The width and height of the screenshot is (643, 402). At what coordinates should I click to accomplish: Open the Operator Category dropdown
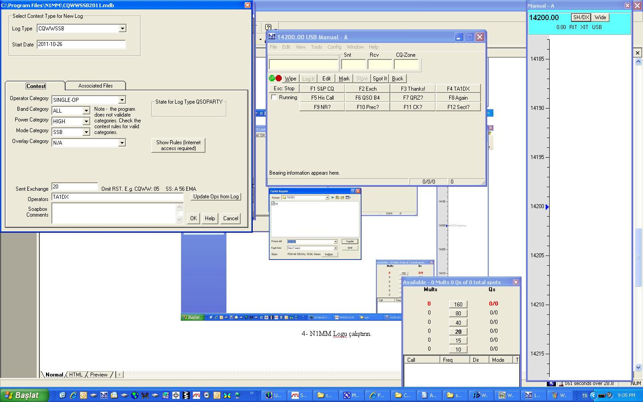pos(122,100)
